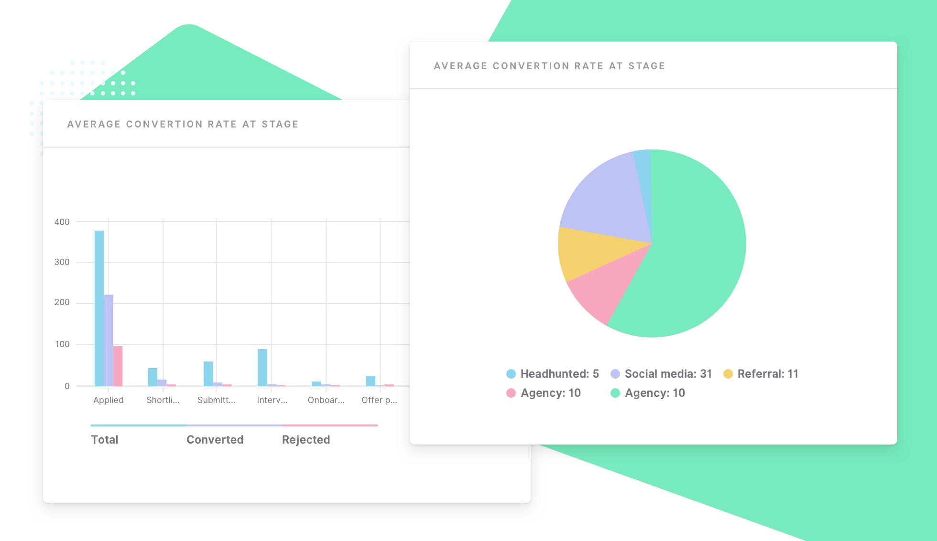
Task: Click the Applied total blue bar
Action: point(99,308)
